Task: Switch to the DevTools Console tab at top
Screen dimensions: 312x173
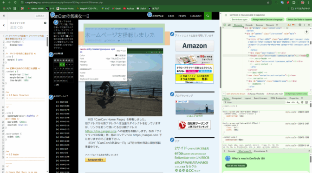Action: (x=249, y=25)
